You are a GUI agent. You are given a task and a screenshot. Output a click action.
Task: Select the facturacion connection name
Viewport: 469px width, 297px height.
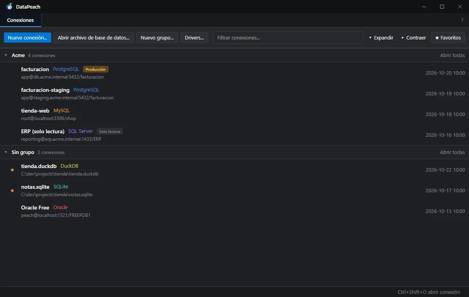(x=35, y=69)
